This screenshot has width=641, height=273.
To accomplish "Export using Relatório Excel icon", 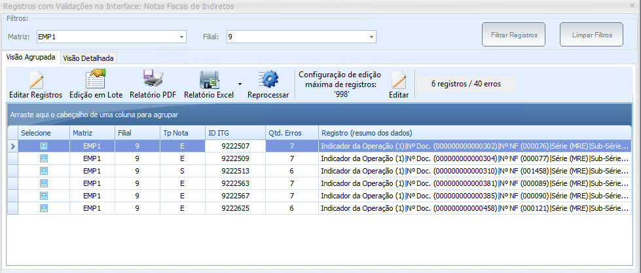I will coord(209,81).
